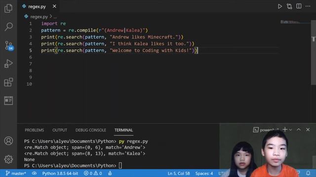
Task: Click terminal output match='Kalea' line
Action: 84,153
